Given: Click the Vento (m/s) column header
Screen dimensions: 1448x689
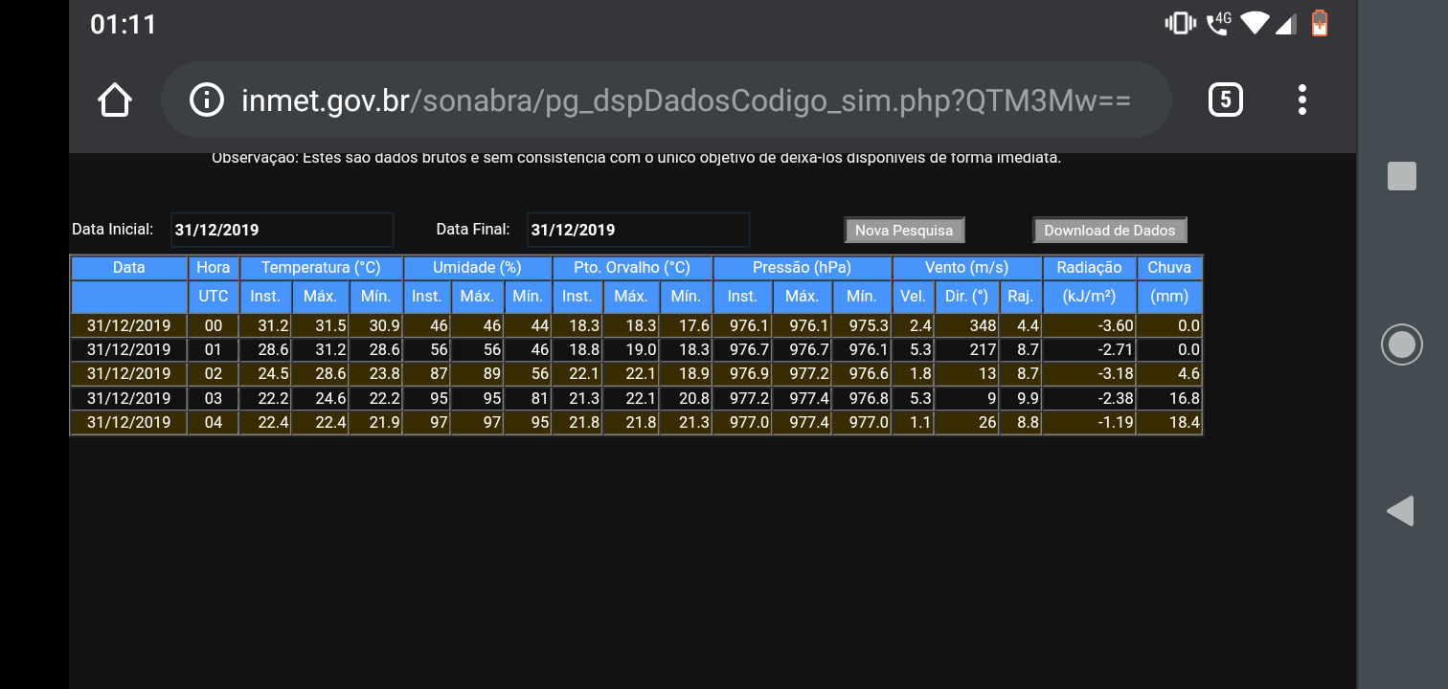Looking at the screenshot, I should (967, 268).
